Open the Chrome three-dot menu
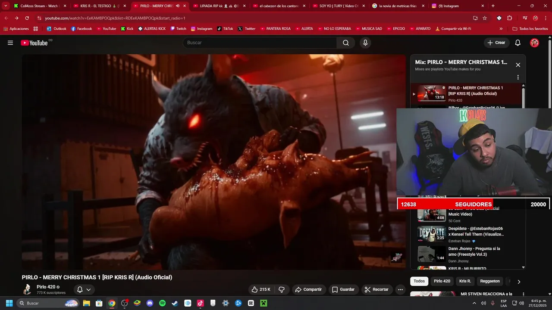The height and width of the screenshot is (310, 552). tap(545, 18)
